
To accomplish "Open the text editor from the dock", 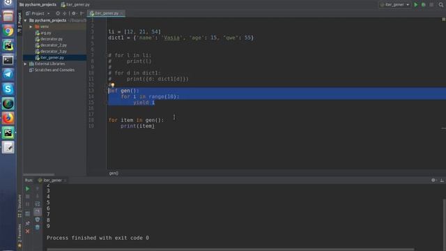I will [x=8, y=147].
